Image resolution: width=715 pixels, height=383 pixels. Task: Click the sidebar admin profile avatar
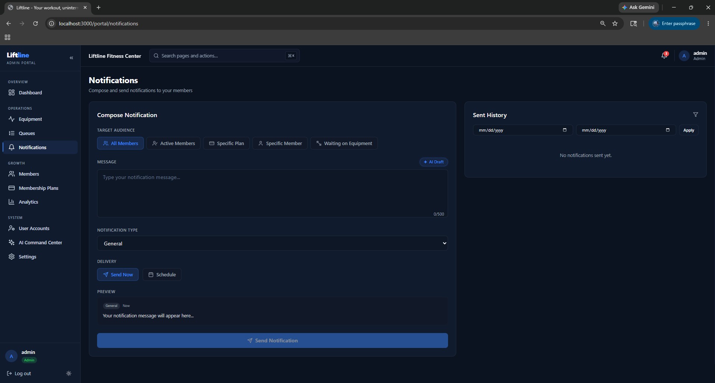pos(11,356)
